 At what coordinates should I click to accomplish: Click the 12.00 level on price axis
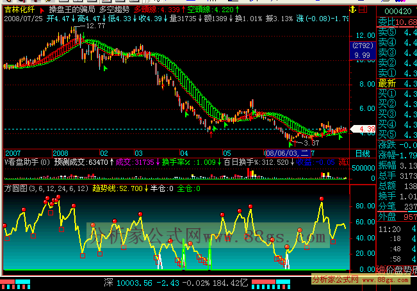[x=366, y=35]
